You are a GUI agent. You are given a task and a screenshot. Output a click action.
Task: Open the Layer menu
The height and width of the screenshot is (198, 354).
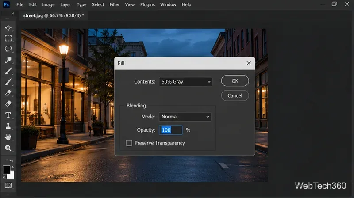pos(65,4)
